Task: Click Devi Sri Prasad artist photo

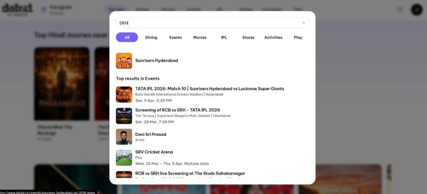Action: [124, 137]
